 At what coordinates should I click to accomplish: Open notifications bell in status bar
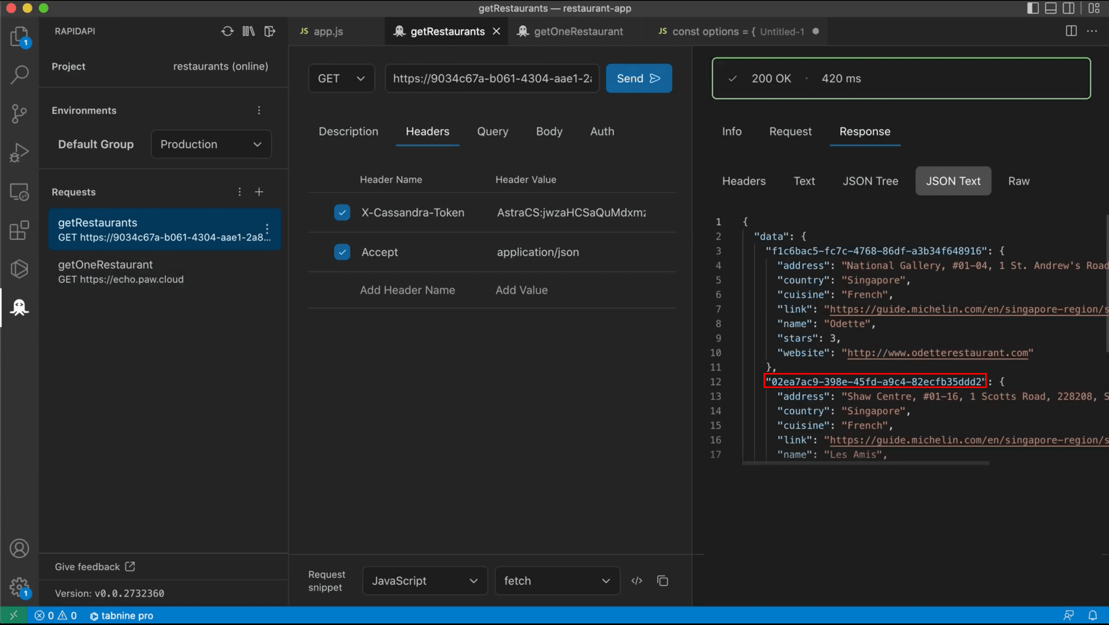tap(1093, 615)
